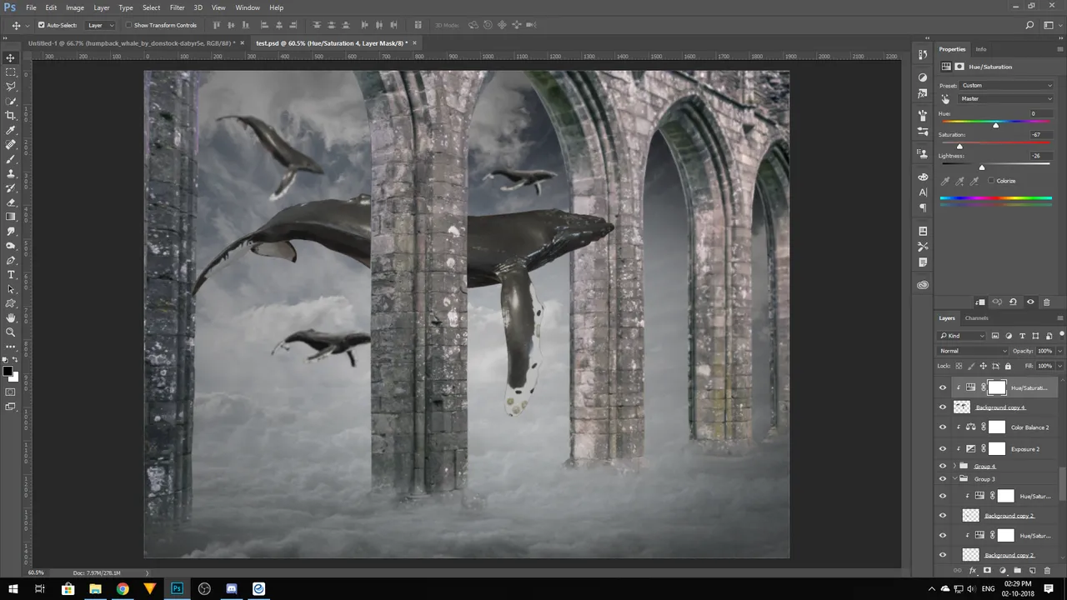Collapse the Group 3 folder

954,479
